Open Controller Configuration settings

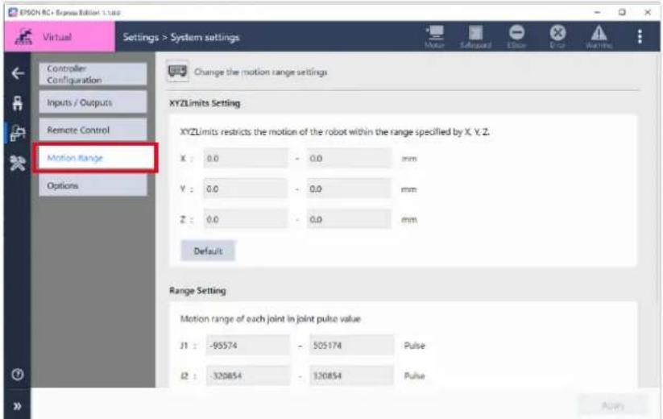coord(93,74)
